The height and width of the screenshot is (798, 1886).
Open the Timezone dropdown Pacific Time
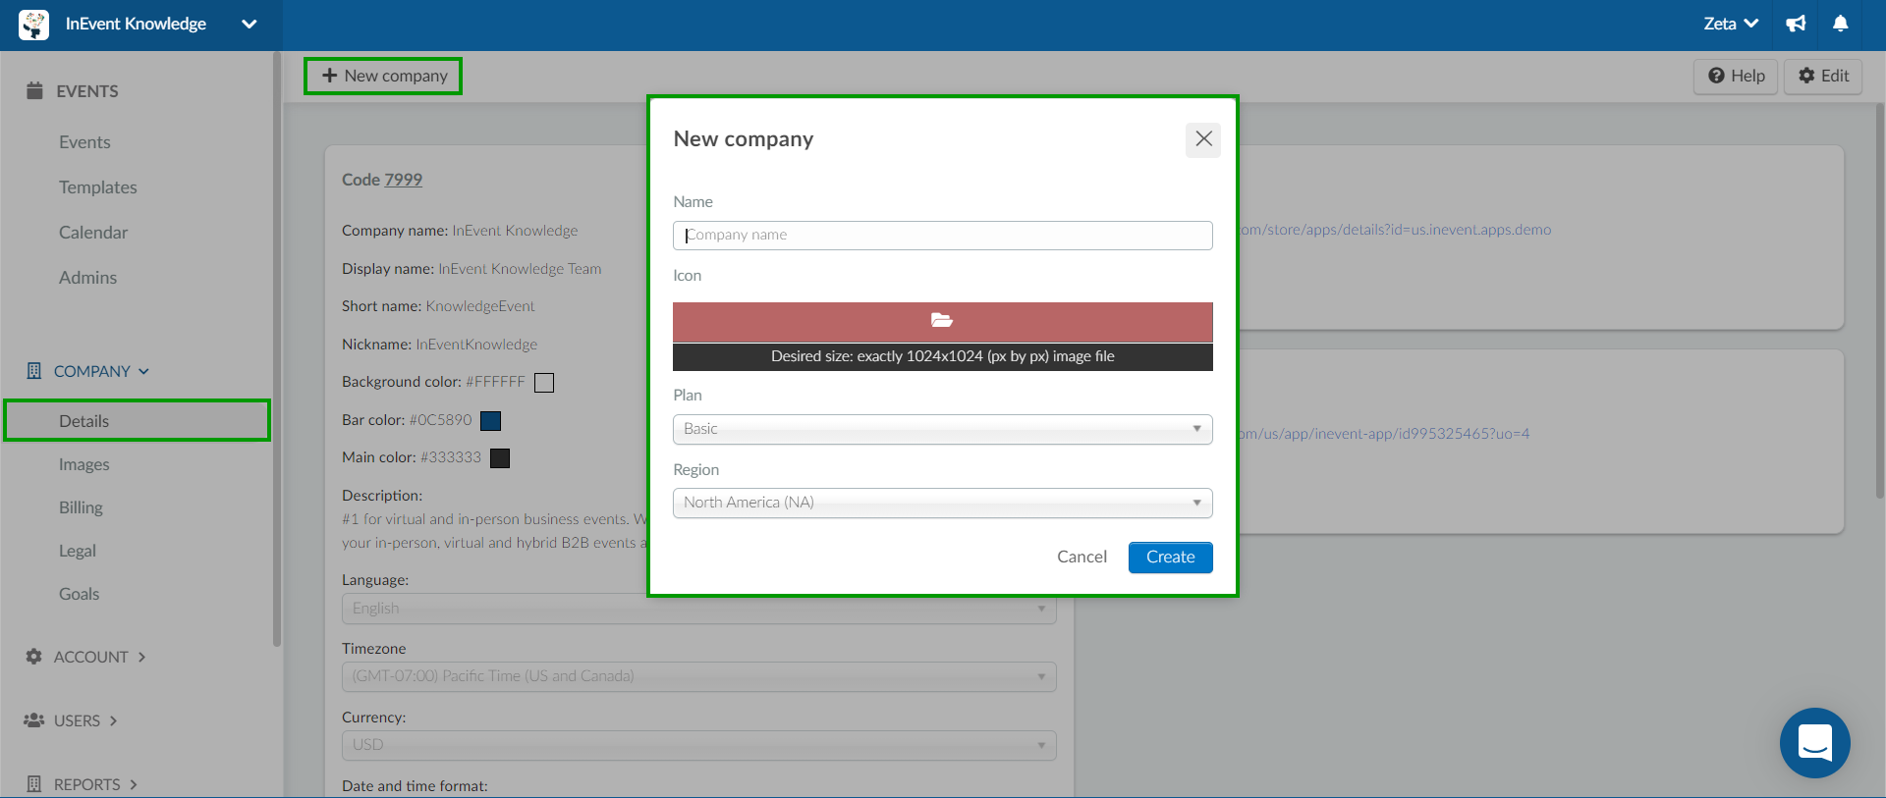click(x=698, y=676)
